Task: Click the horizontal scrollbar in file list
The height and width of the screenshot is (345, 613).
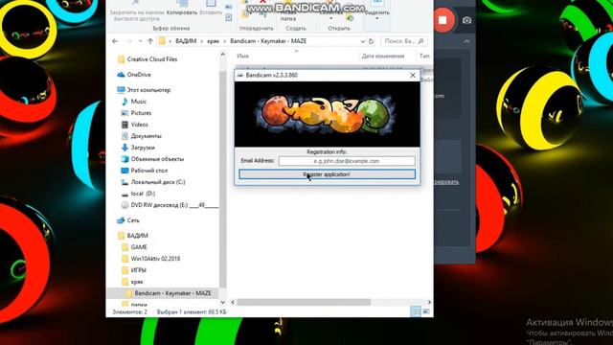Action: [x=304, y=303]
